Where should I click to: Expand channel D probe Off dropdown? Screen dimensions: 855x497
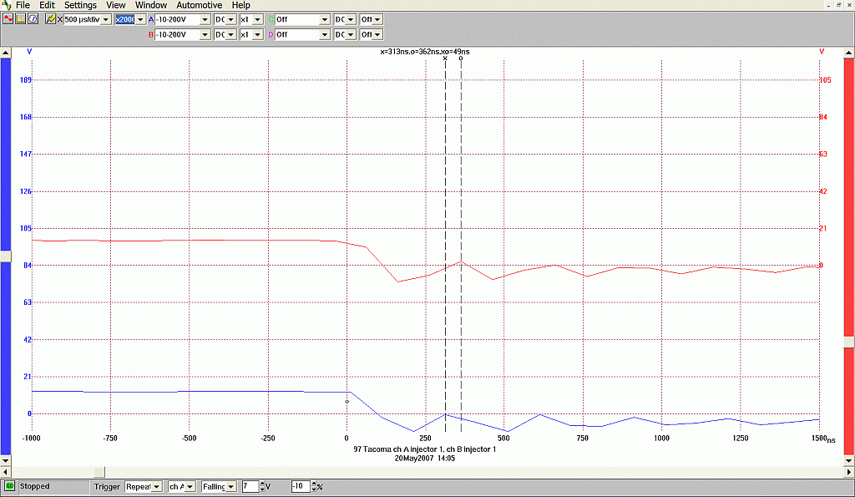coord(377,35)
